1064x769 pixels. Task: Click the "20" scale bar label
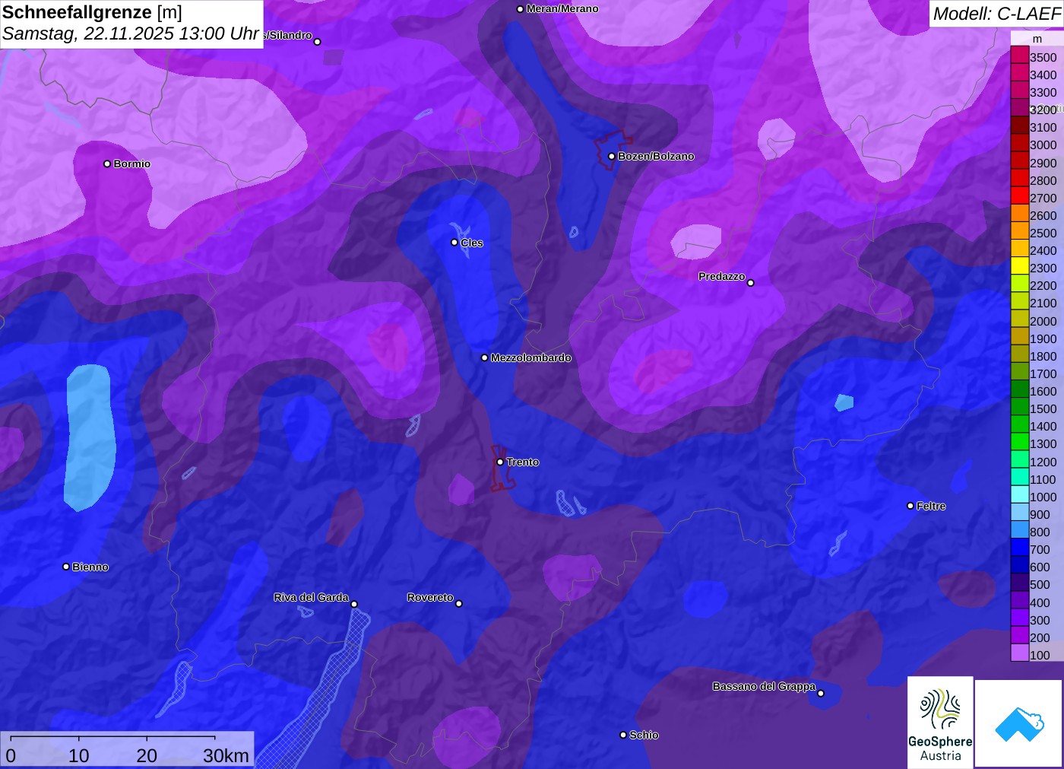coord(147,755)
